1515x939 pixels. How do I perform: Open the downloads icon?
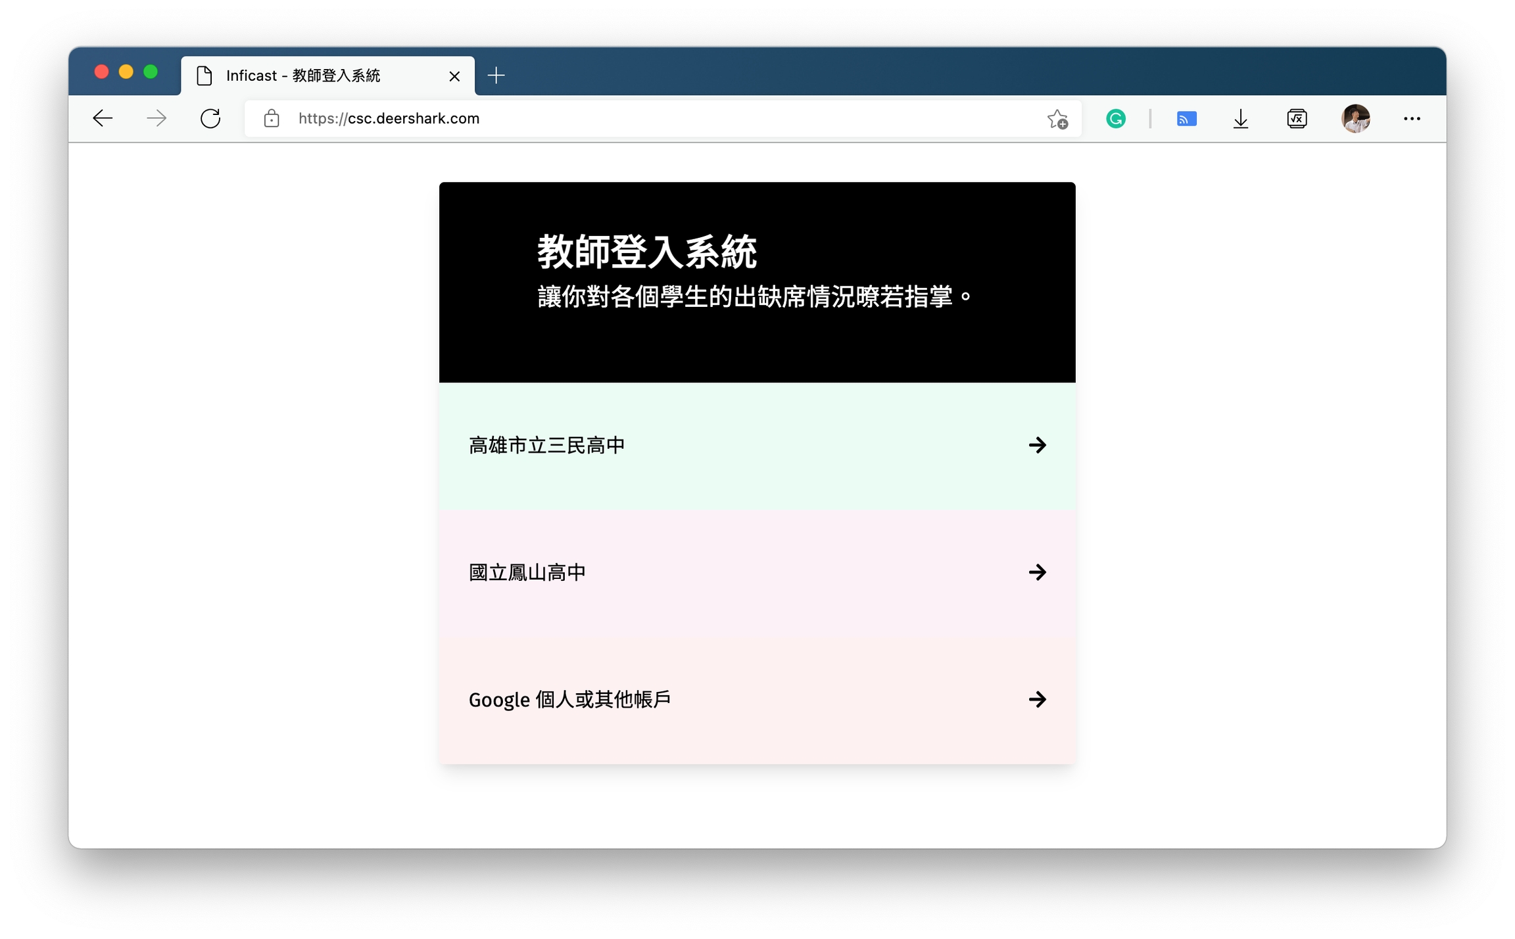click(1241, 119)
